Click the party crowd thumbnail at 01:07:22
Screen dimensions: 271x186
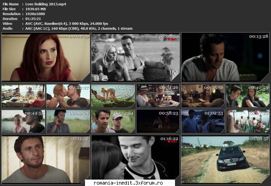248,121
